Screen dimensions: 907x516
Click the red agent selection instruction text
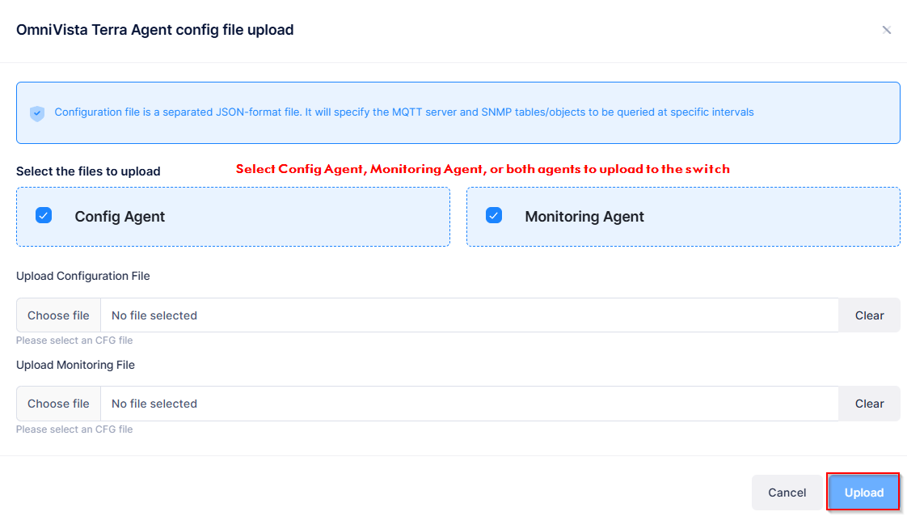point(483,169)
